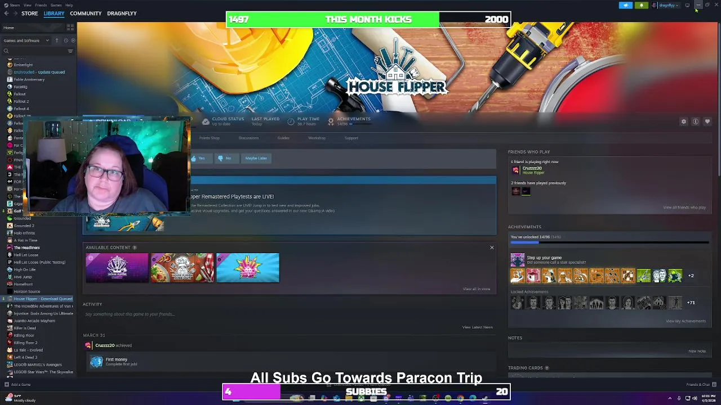
Task: Open House Flipper game info icon
Action: coord(696,121)
